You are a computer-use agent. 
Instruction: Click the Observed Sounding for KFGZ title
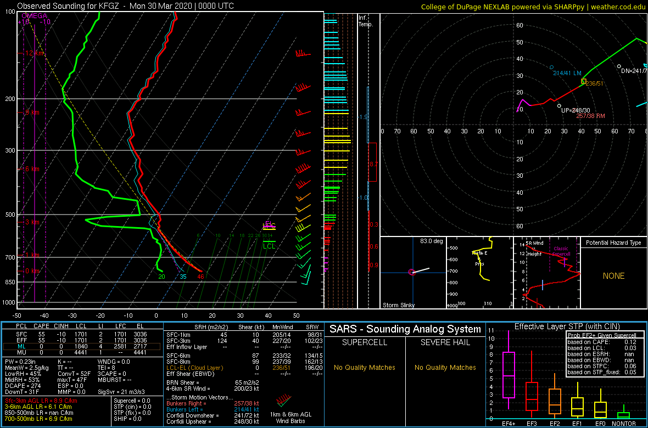click(125, 6)
